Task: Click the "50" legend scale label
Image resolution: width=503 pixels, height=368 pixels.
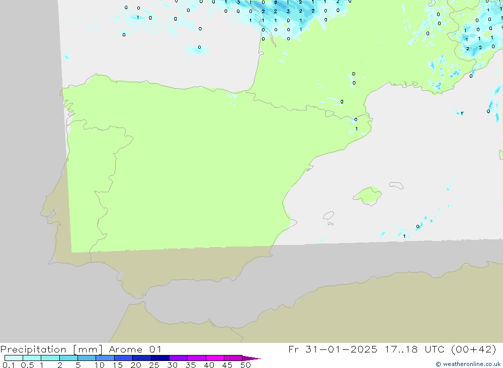Action: [x=245, y=365]
